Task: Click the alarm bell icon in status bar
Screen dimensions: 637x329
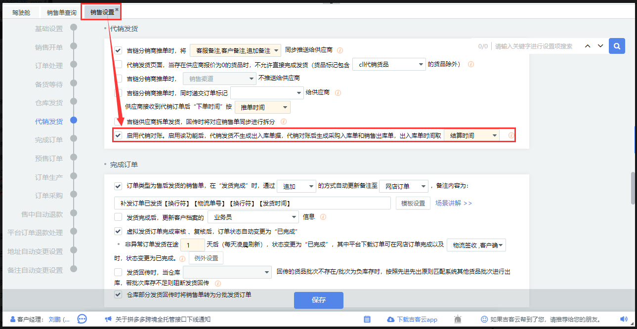Action: click(458, 319)
